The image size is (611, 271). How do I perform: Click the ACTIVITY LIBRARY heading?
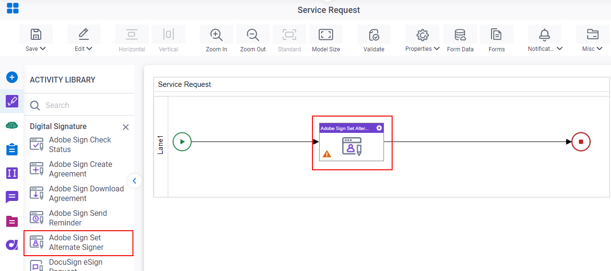(x=62, y=80)
